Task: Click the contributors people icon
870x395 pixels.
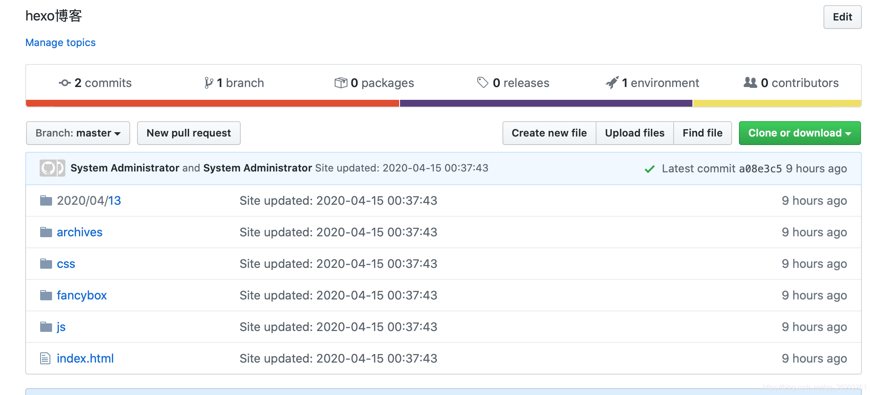Action: coord(750,82)
